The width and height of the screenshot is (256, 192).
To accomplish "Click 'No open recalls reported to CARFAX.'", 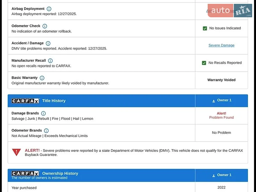I will click(x=41, y=66).
